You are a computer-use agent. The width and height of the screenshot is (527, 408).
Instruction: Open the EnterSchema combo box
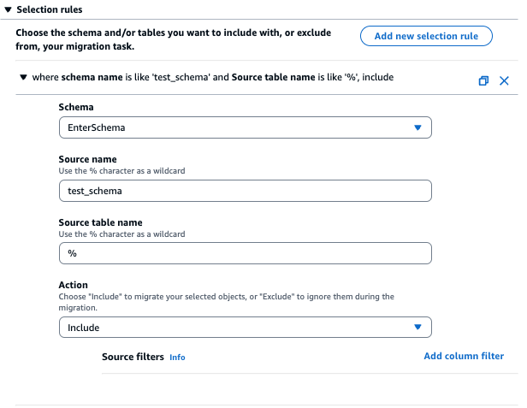pos(244,127)
